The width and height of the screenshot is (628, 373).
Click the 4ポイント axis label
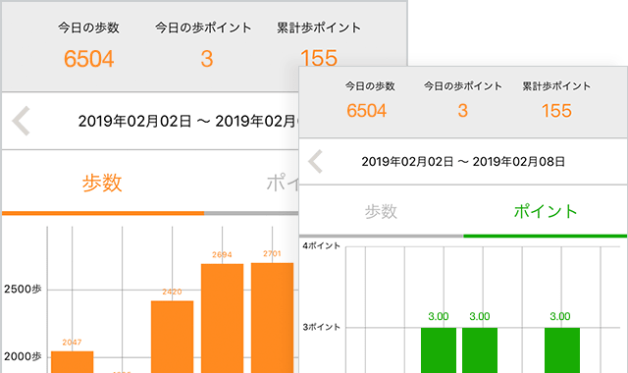coord(322,245)
